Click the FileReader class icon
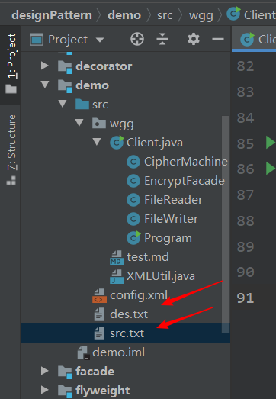 coord(133,200)
